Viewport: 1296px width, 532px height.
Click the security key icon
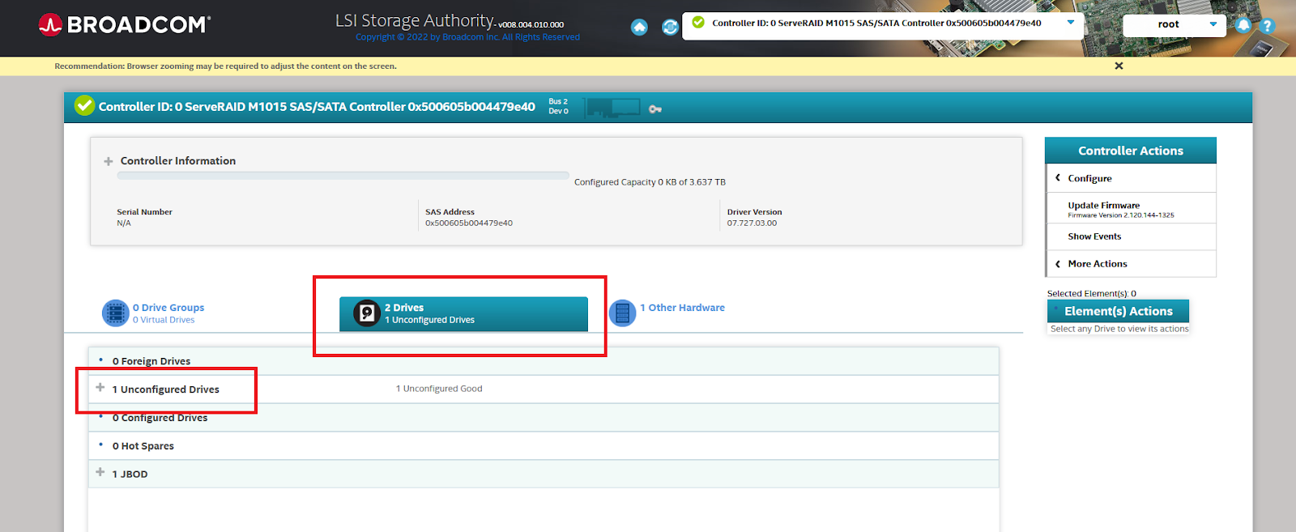point(655,109)
